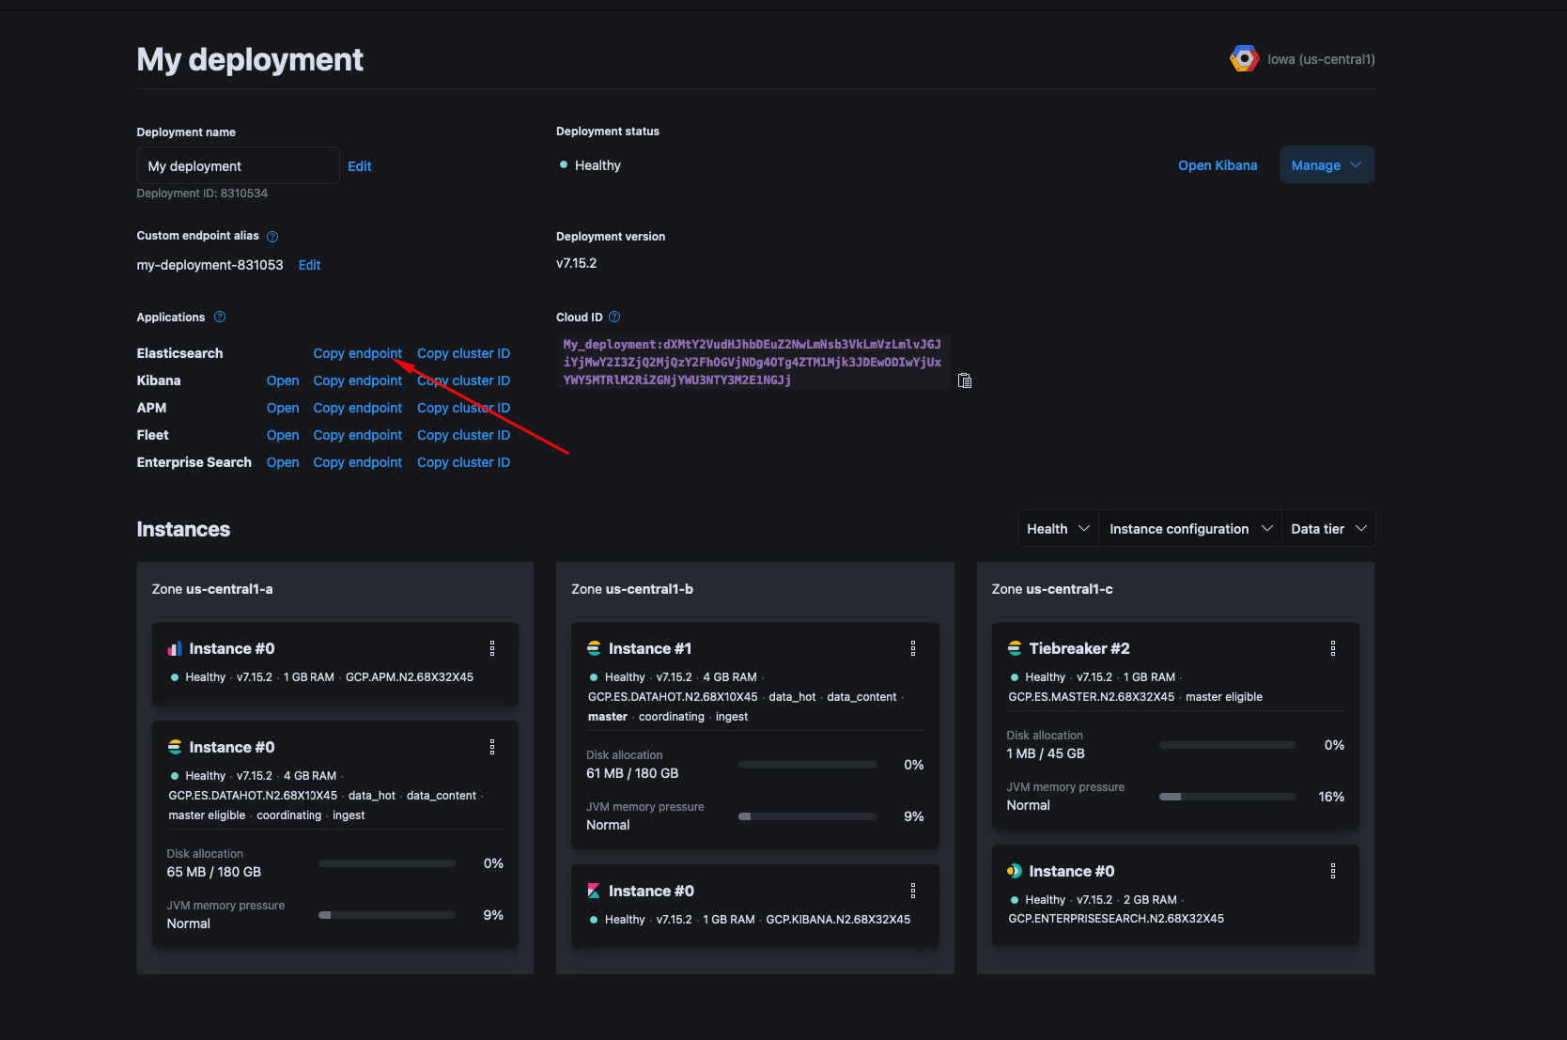Image resolution: width=1567 pixels, height=1040 pixels.
Task: Open options menu for zone-a Elasticsearch Instance #0
Action: tap(492, 747)
